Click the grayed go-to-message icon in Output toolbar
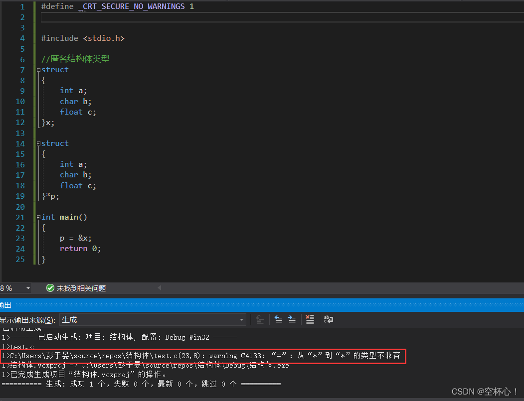The image size is (524, 401). [260, 319]
